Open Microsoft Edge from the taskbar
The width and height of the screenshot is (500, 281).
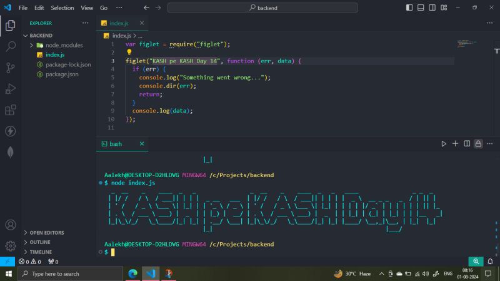(x=132, y=273)
